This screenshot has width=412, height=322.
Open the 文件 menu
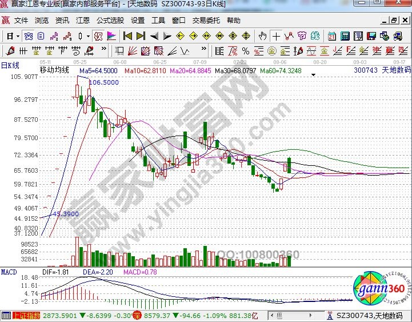[x=21, y=20]
